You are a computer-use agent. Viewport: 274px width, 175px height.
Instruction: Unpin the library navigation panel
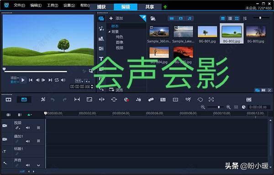pos(144,17)
